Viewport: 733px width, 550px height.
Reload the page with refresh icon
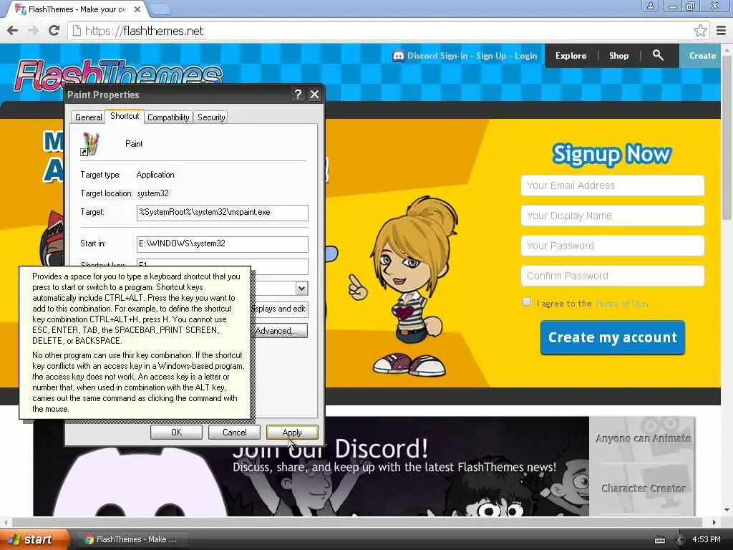pyautogui.click(x=54, y=31)
